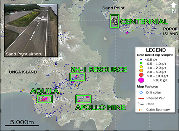Click the Map Features heading

[x=147, y=86]
